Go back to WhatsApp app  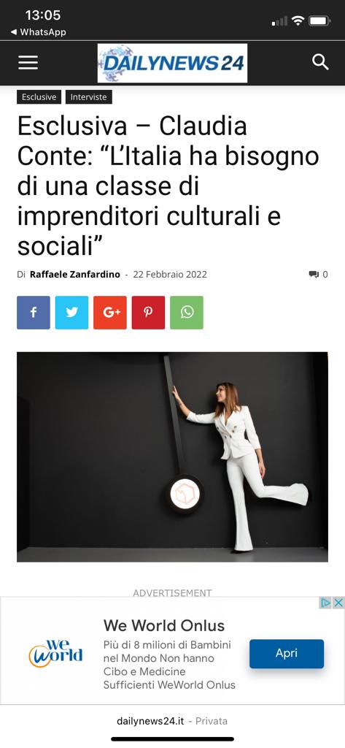point(38,32)
